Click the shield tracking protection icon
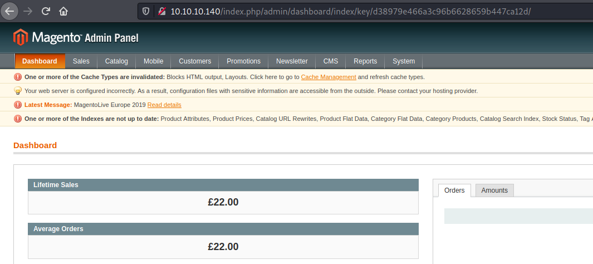The image size is (593, 264). [x=146, y=11]
